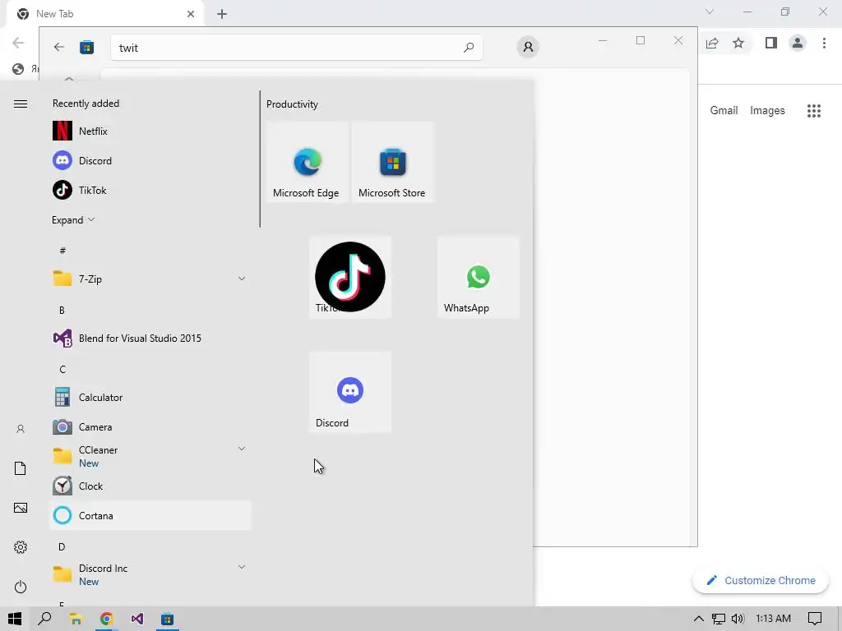The image size is (842, 631).
Task: Open the Store profile account button
Action: (528, 47)
